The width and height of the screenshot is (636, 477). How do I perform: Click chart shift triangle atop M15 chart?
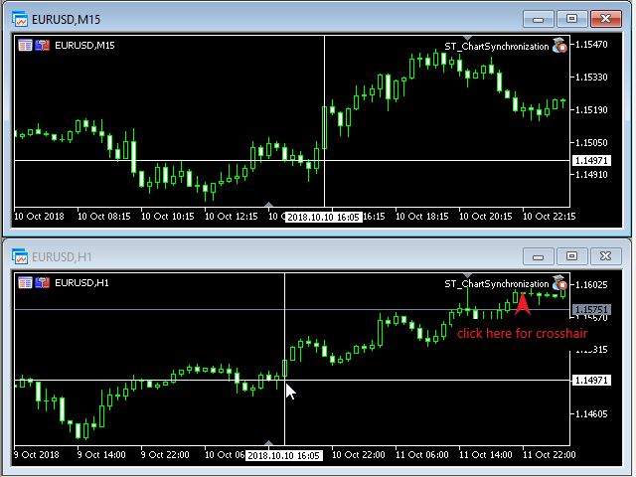click(x=467, y=38)
